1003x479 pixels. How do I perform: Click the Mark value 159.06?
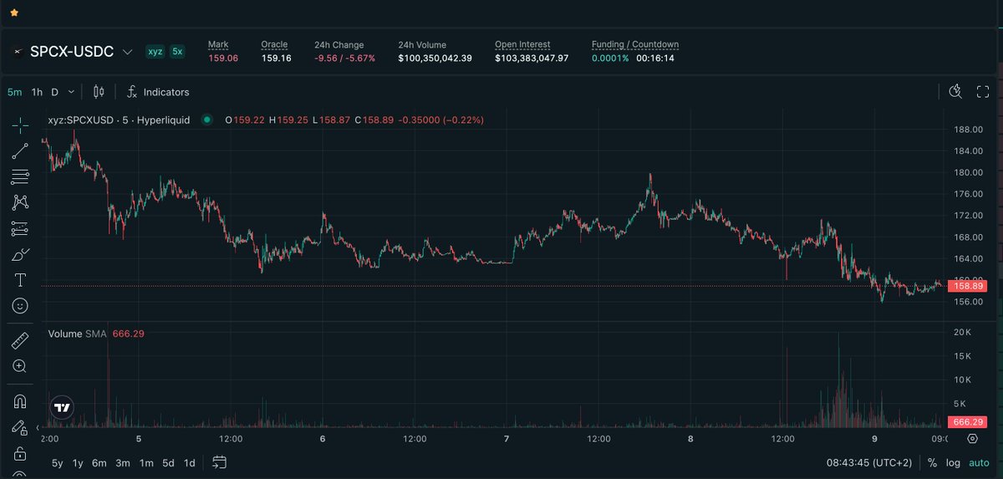(223, 59)
